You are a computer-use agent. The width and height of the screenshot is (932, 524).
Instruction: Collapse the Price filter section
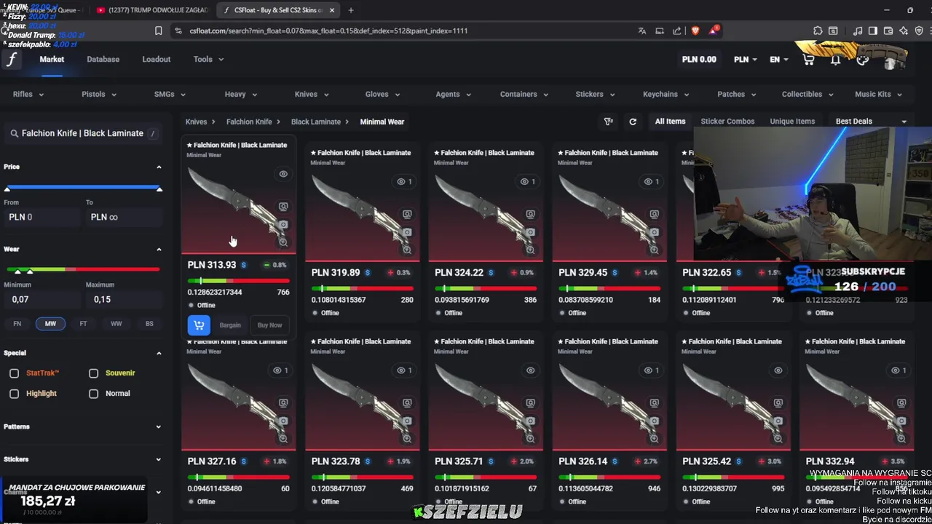click(x=159, y=167)
